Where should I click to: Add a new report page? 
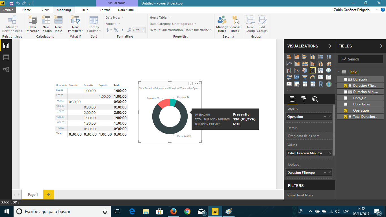(49, 194)
